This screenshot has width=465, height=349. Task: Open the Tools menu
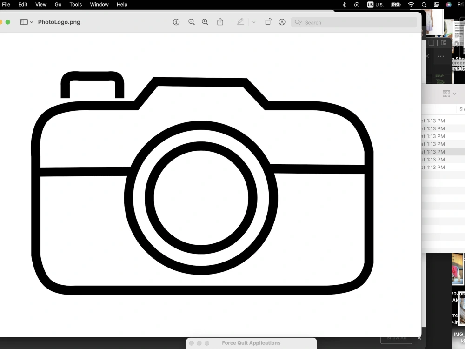point(76,5)
